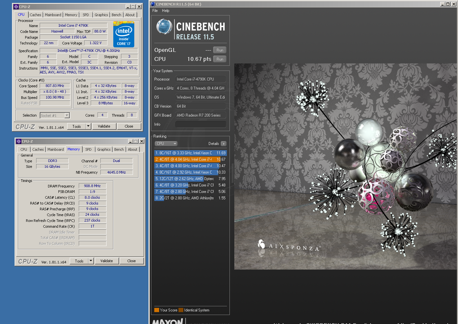Click the Info input field in Your System
This screenshot has height=324, width=458.
click(200, 124)
